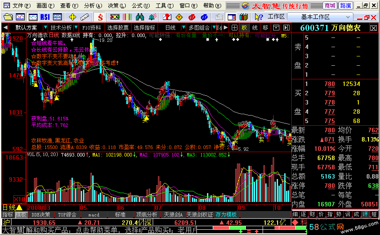
Task: Expand the dropdown arrow next to 多图组合
Action: 214,28
